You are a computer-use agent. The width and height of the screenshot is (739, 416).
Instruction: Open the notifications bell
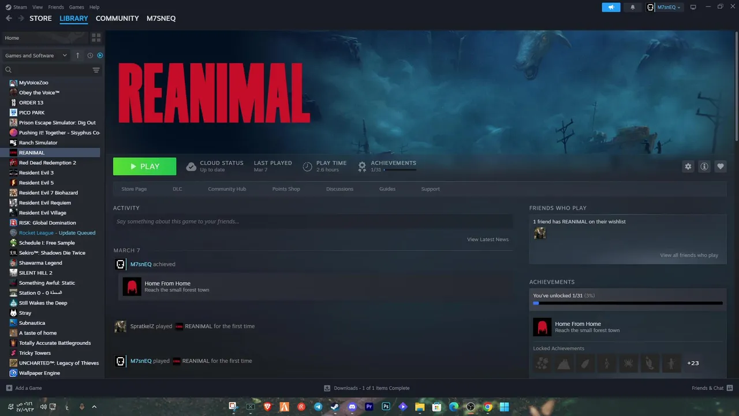pyautogui.click(x=633, y=7)
